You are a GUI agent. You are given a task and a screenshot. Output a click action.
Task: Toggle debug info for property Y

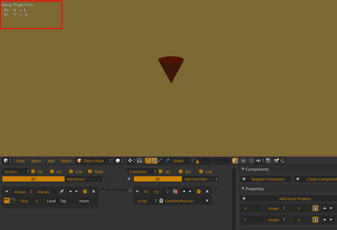click(x=315, y=220)
